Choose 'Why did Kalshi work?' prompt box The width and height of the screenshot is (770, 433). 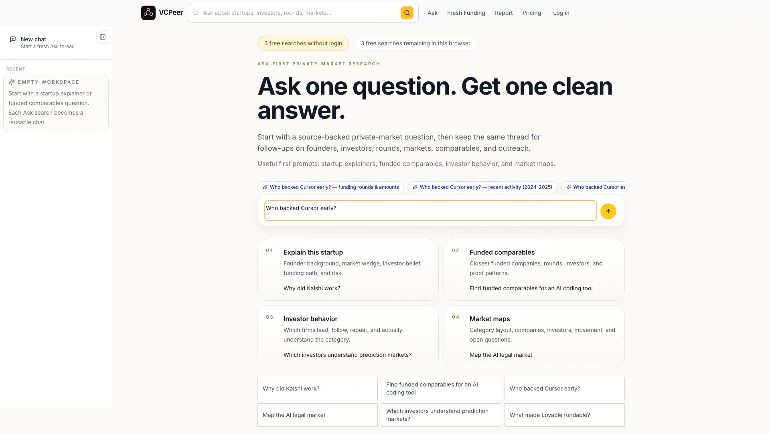pyautogui.click(x=318, y=388)
